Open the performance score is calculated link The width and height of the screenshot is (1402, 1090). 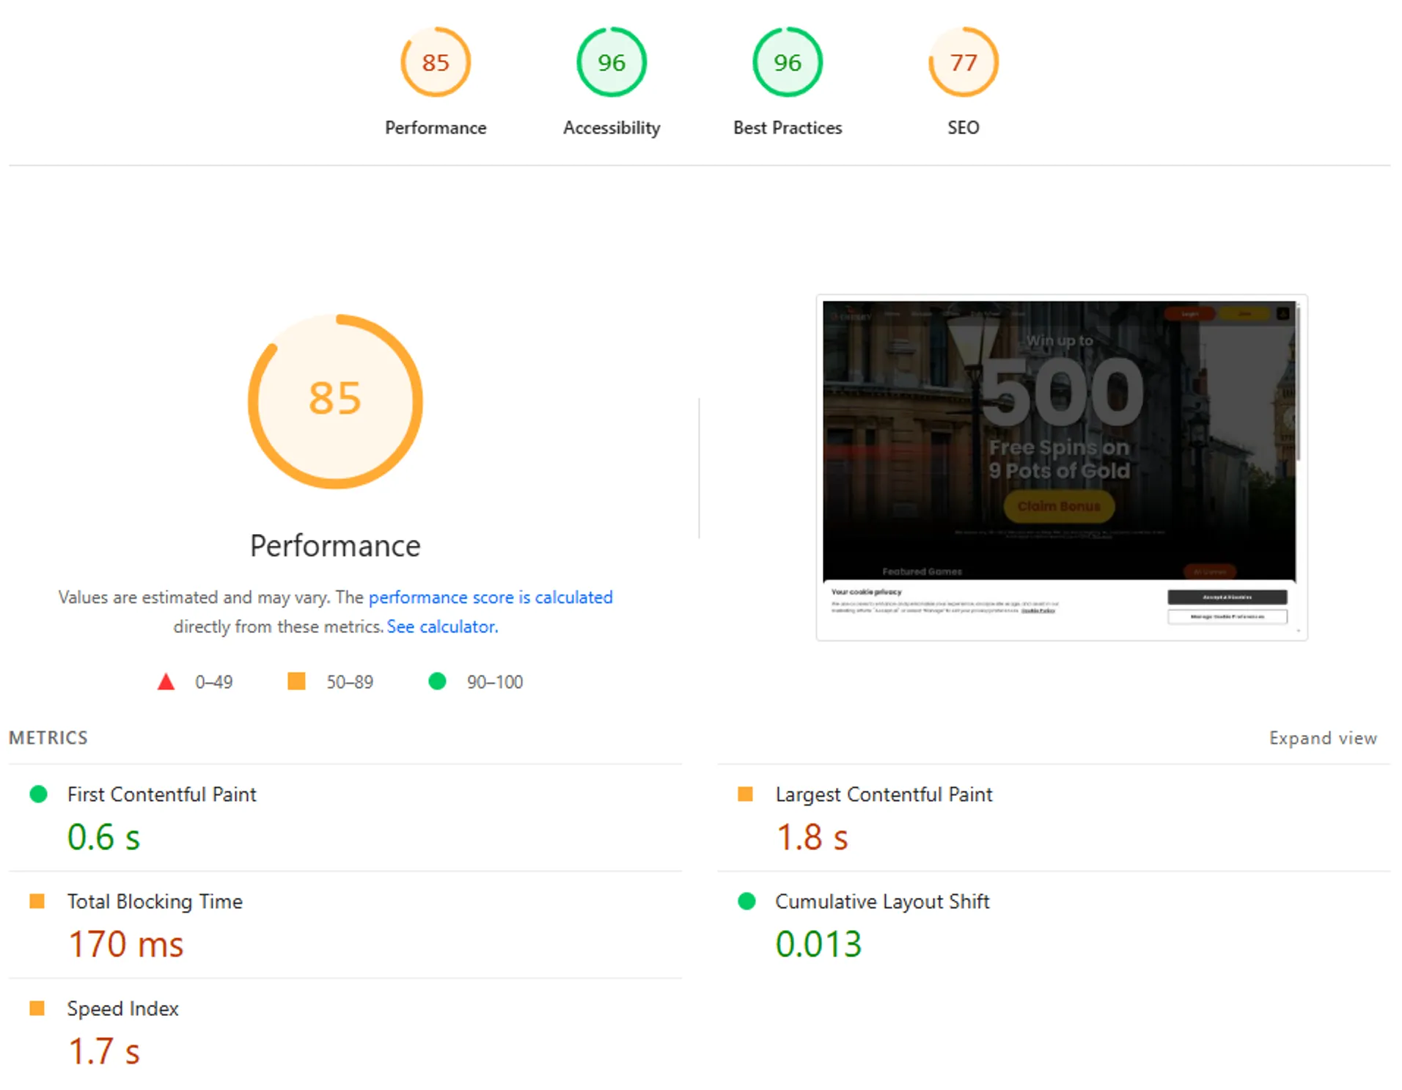pyautogui.click(x=491, y=597)
